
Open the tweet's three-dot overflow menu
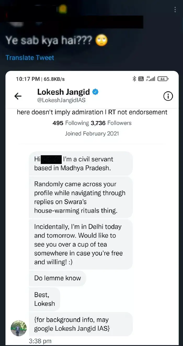(x=175, y=10)
